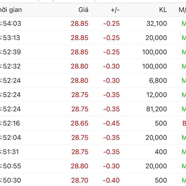Screen dimensions: 186x186
Task: Select the M/B column header
Action: (x=182, y=10)
